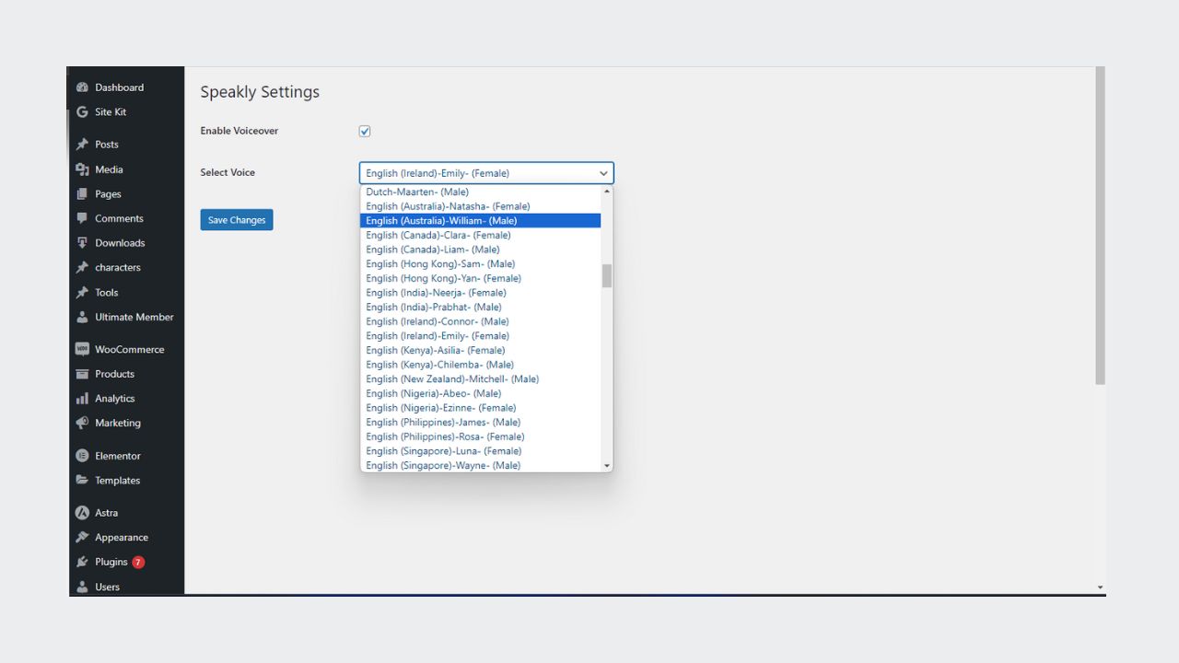Image resolution: width=1179 pixels, height=663 pixels.
Task: Click the Appearance paintbrush icon
Action: pyautogui.click(x=82, y=538)
